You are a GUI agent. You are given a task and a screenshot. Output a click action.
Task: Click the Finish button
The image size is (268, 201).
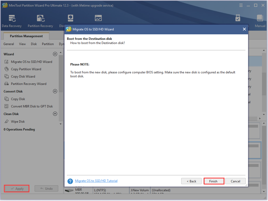click(x=213, y=181)
